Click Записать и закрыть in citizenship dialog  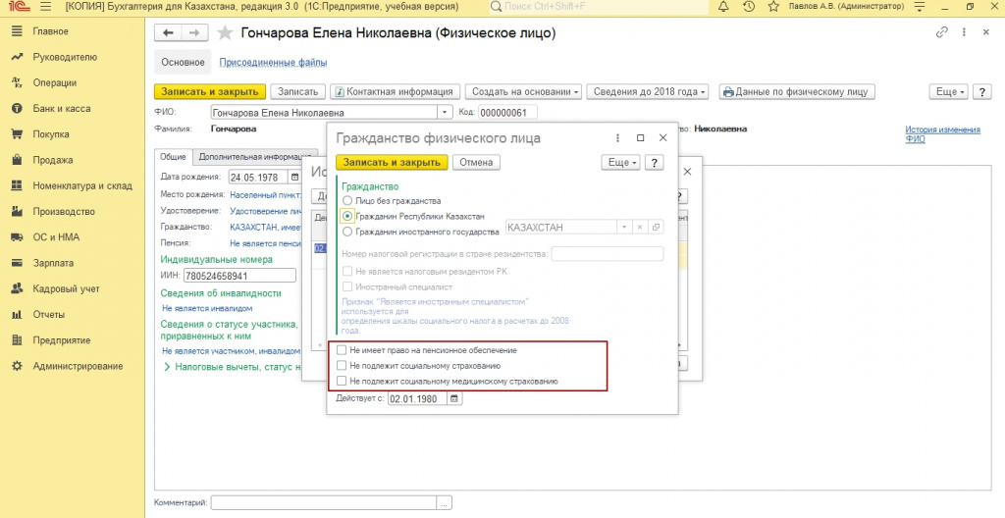392,162
